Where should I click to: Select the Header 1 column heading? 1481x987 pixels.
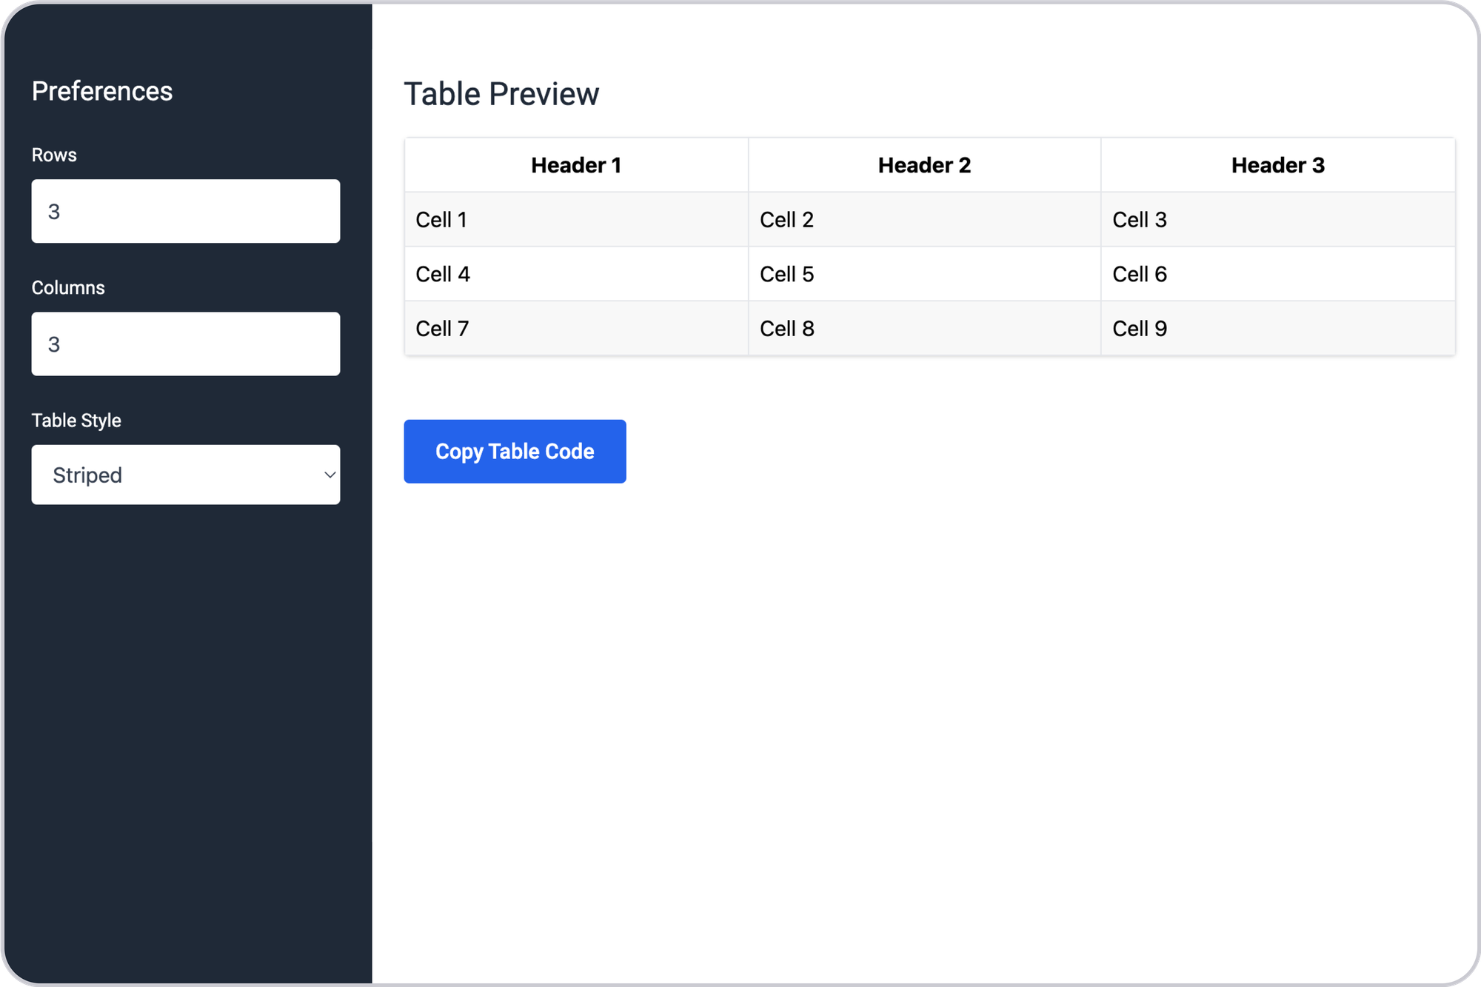[576, 165]
